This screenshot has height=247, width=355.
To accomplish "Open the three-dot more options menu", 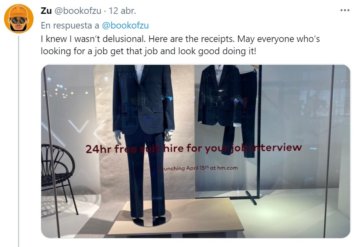I will pos(345,11).
